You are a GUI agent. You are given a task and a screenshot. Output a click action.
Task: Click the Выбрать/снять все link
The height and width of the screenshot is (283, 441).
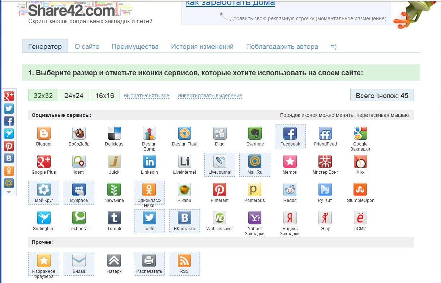click(x=146, y=96)
